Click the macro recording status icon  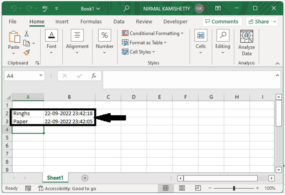(28, 188)
